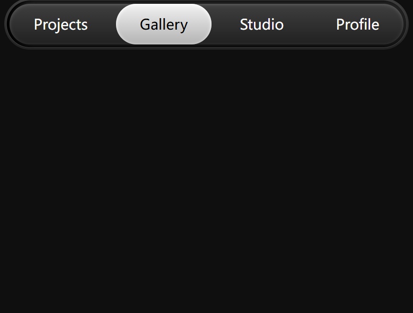Choose Profile in the navigation bar

tap(358, 24)
